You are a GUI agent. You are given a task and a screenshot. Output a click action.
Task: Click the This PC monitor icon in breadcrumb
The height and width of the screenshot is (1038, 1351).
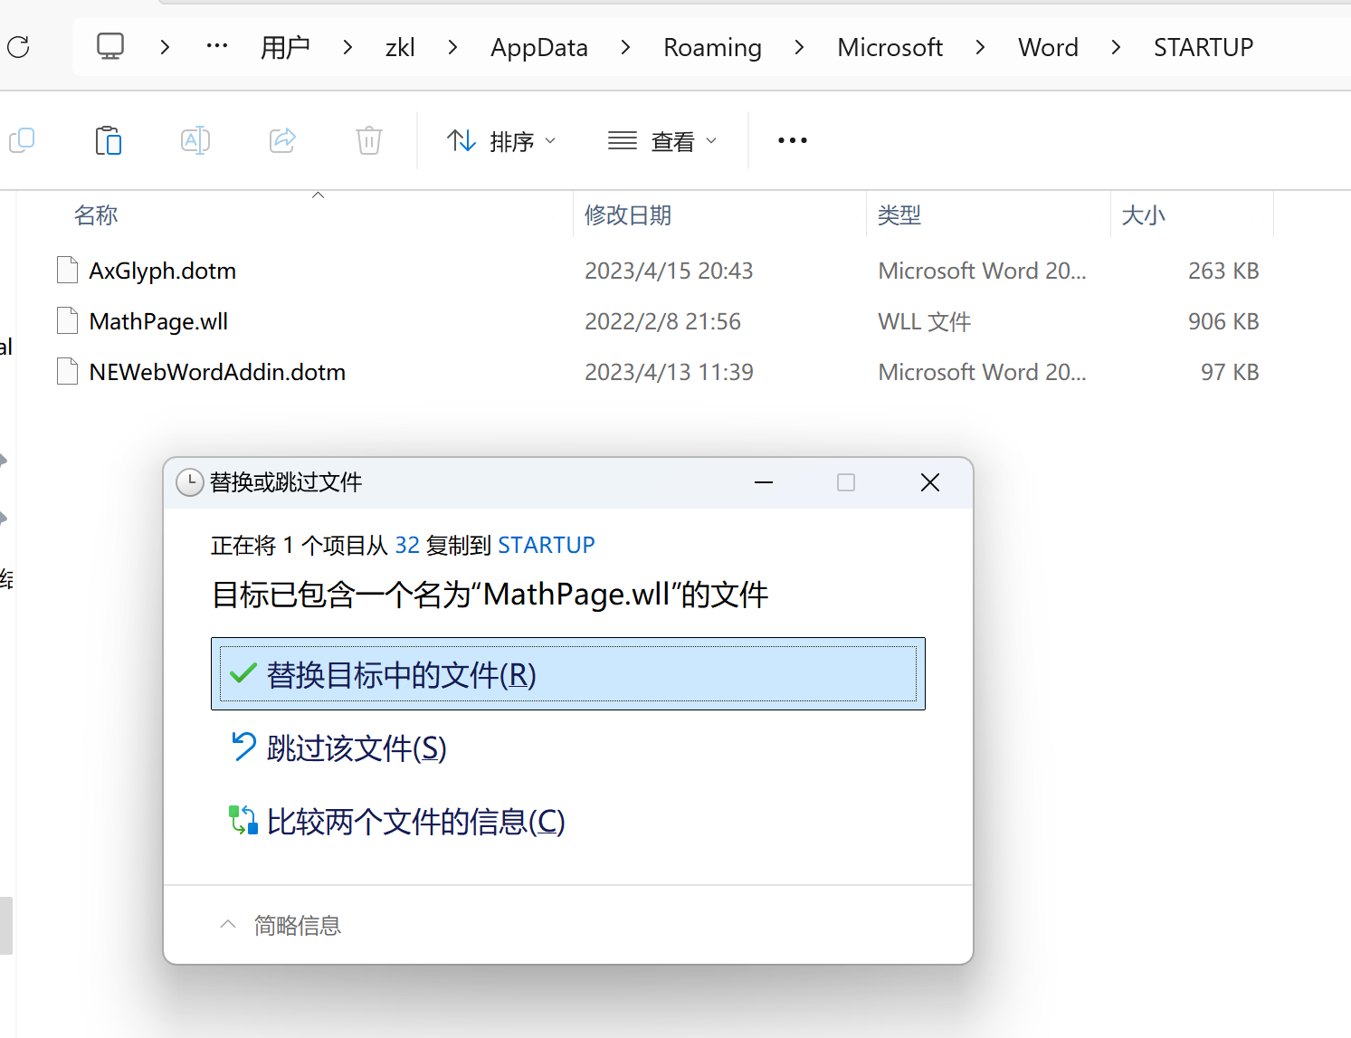tap(110, 46)
